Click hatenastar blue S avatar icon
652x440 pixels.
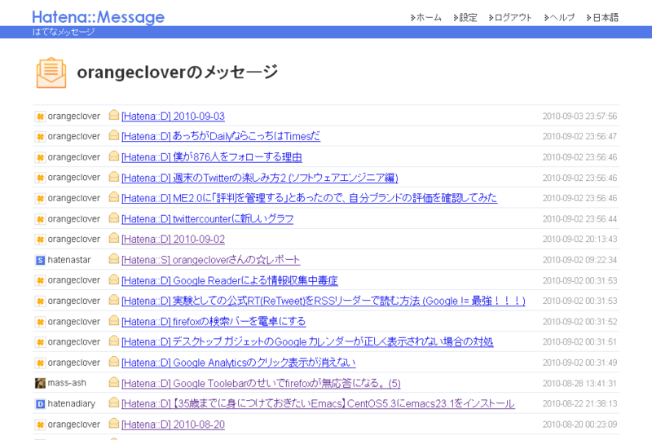[40, 261]
